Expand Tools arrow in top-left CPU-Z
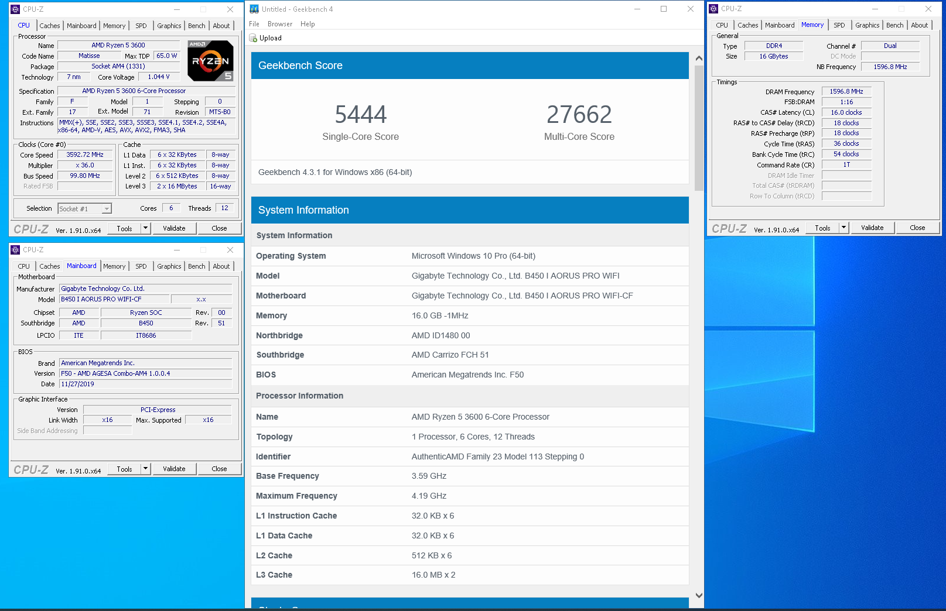Screen dimensions: 946x611 tap(146, 228)
